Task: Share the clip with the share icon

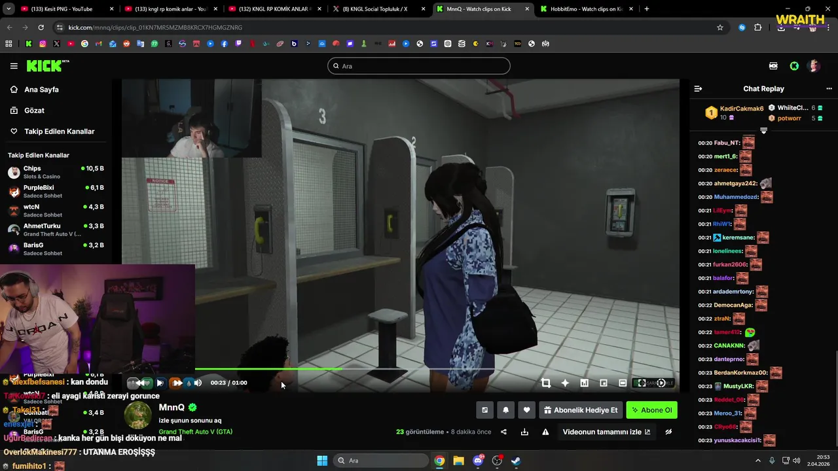Action: pos(503,432)
